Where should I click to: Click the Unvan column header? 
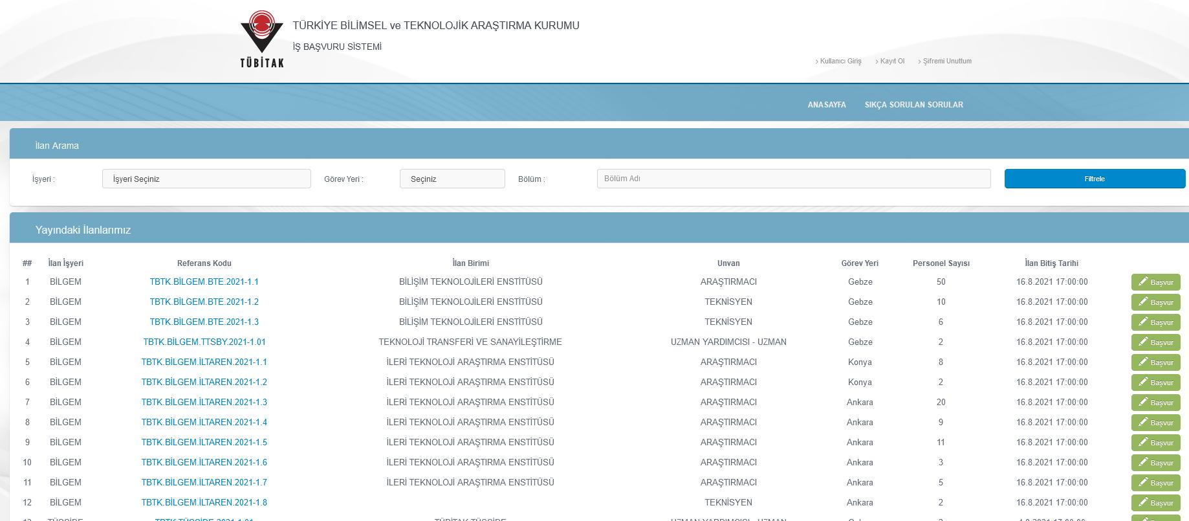tap(728, 263)
